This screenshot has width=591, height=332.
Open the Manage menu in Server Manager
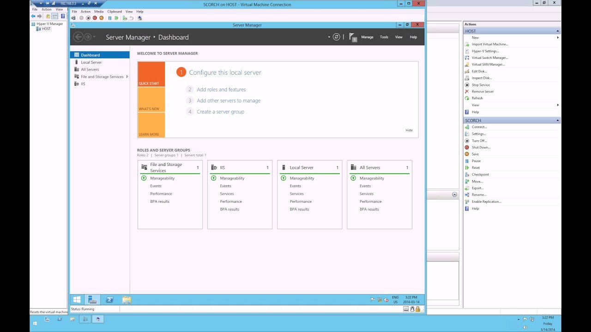coord(368,37)
